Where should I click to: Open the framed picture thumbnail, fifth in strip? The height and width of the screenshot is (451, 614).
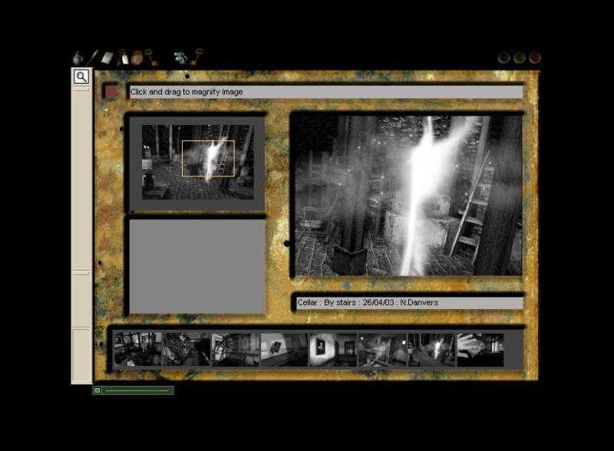coord(332,349)
